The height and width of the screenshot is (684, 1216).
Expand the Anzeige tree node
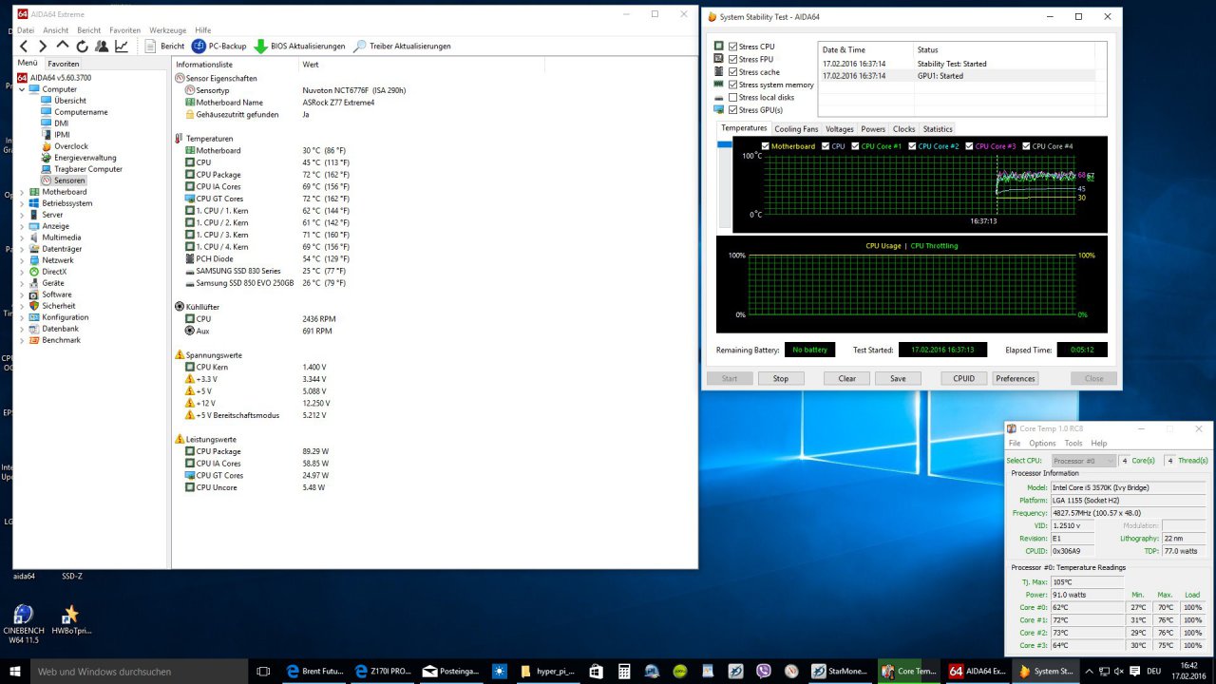22,226
